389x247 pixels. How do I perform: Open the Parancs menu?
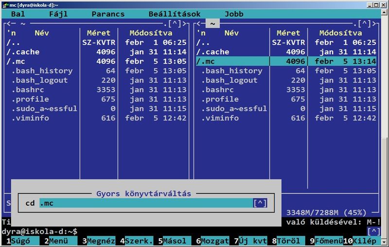click(x=108, y=14)
